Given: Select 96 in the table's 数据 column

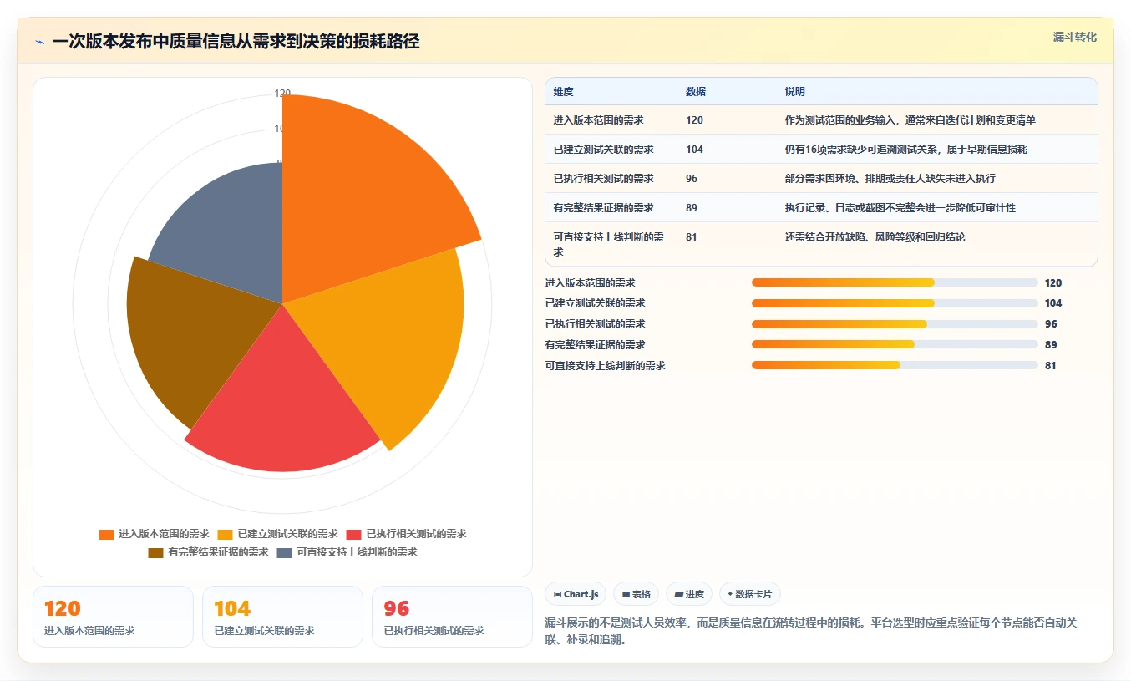Looking at the screenshot, I should [692, 179].
